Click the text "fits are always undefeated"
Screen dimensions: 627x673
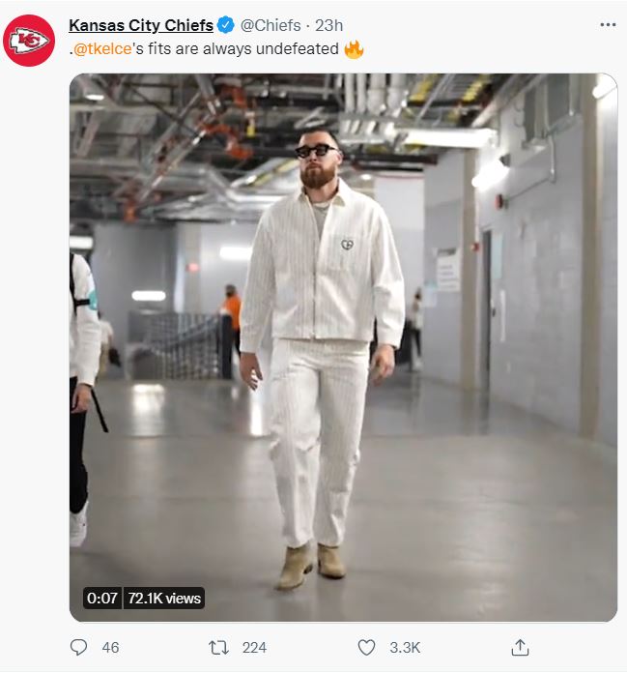click(243, 49)
